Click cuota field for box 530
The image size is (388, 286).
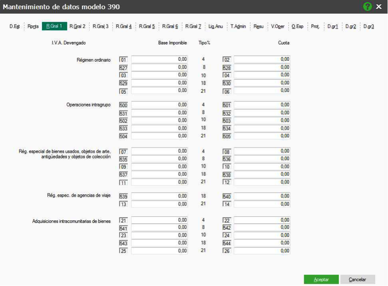pyautogui.click(x=262, y=83)
